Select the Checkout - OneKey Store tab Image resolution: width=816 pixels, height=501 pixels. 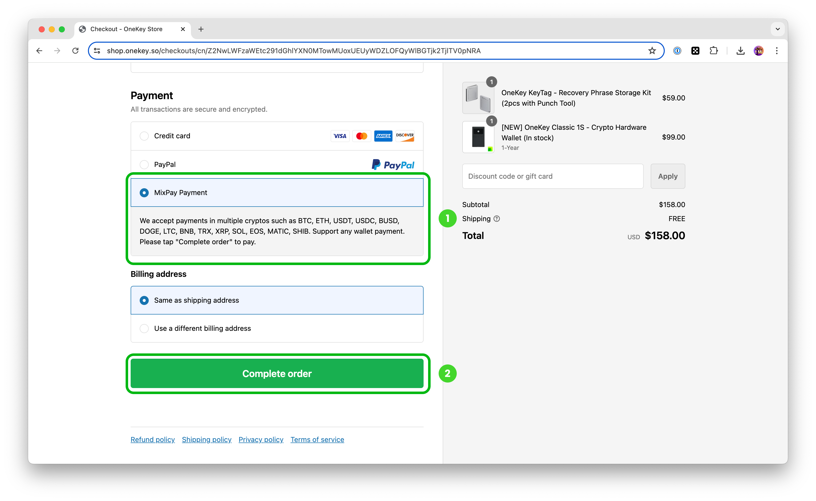(x=133, y=29)
